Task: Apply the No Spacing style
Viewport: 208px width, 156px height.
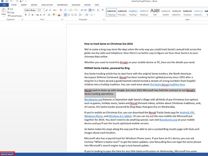Action: click(x=122, y=12)
